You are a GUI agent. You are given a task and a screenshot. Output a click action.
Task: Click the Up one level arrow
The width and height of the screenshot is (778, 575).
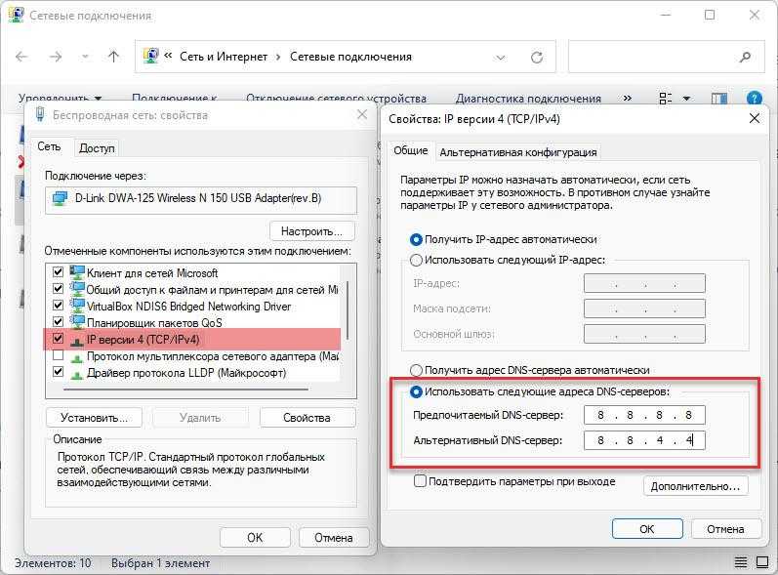coord(113,57)
